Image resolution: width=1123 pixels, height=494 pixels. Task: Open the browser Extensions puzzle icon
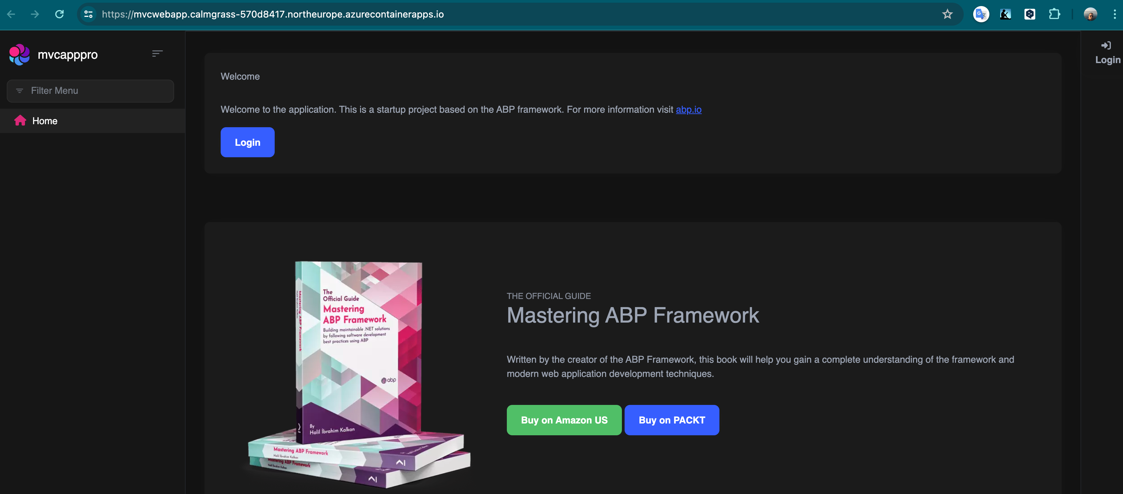click(1054, 15)
